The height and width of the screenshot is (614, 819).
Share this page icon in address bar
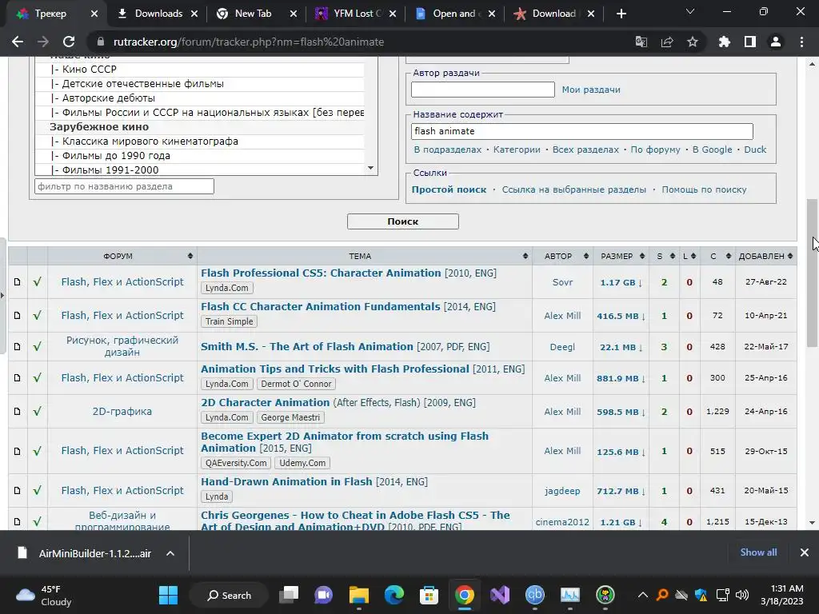click(667, 42)
